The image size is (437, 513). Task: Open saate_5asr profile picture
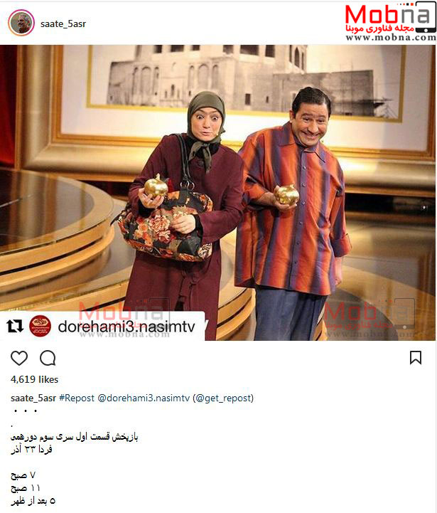point(21,23)
